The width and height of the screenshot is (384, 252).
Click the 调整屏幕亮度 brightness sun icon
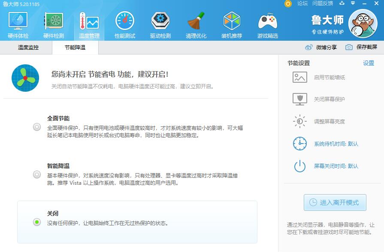click(300, 121)
